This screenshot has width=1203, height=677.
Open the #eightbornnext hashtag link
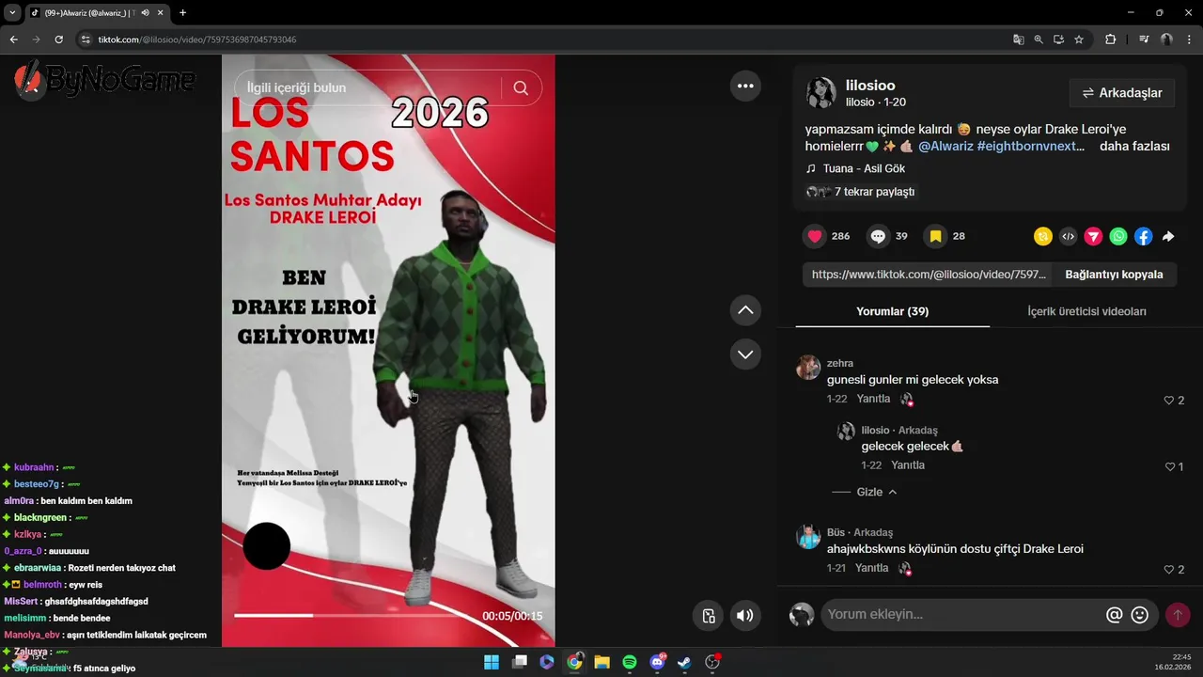click(1030, 147)
